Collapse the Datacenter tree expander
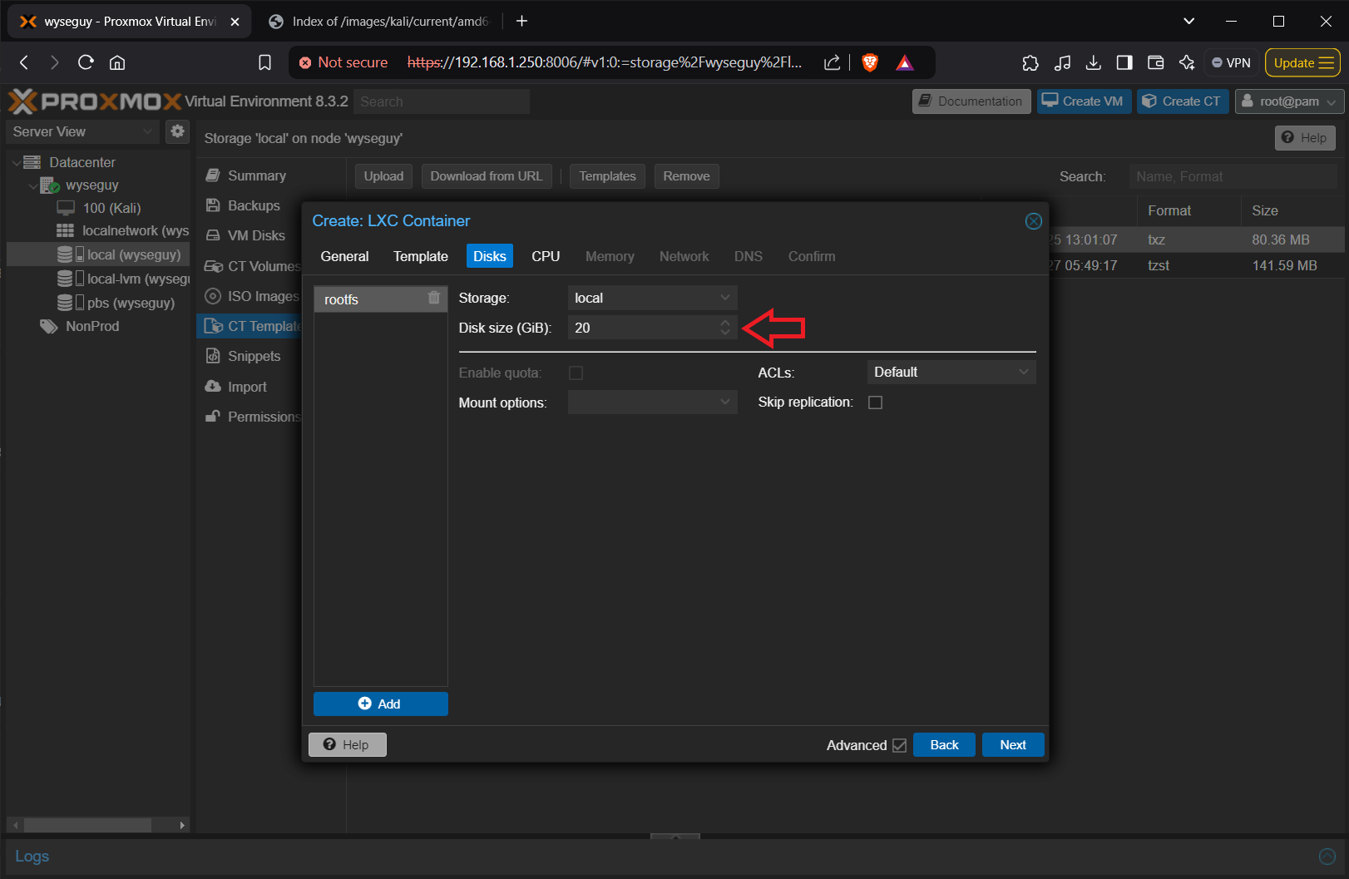Screen dimensions: 1349x879 tap(16, 162)
